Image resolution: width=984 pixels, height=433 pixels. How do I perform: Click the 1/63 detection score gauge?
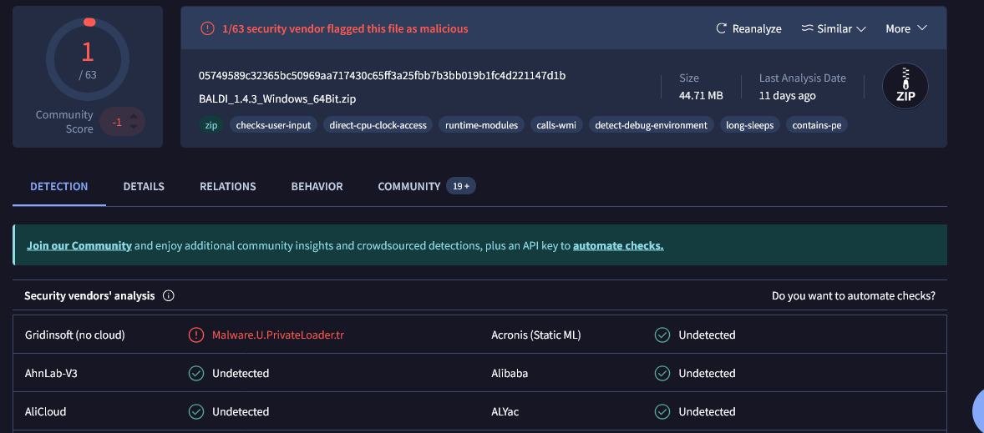click(x=88, y=57)
